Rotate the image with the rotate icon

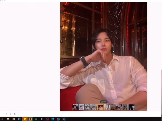point(14,114)
